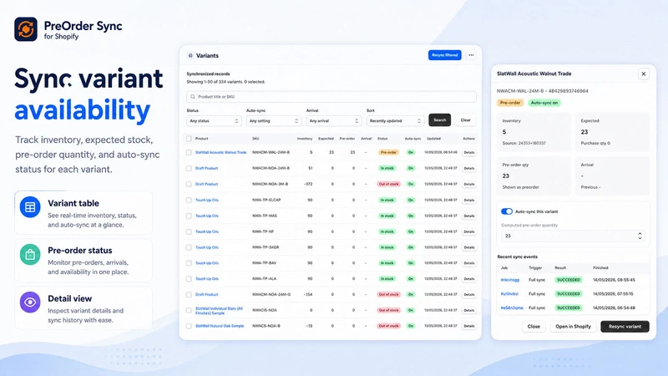Click the icon beside the Variants heading

click(x=190, y=56)
